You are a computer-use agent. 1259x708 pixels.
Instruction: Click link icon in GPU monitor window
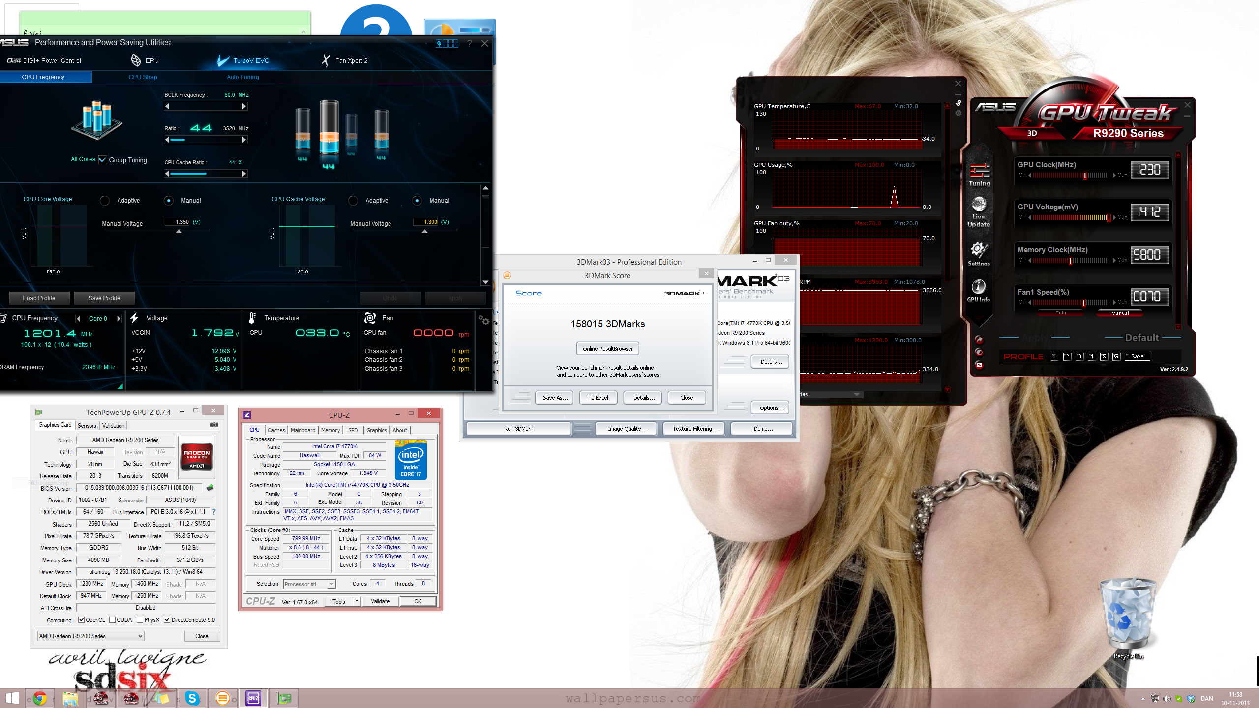coord(959,103)
